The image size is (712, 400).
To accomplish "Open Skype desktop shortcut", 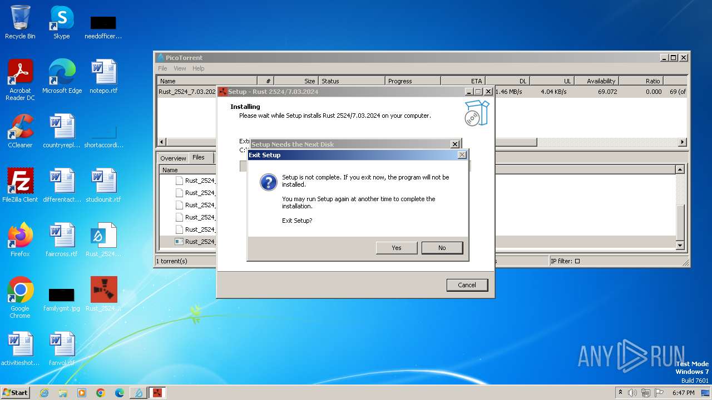I will (x=61, y=22).
